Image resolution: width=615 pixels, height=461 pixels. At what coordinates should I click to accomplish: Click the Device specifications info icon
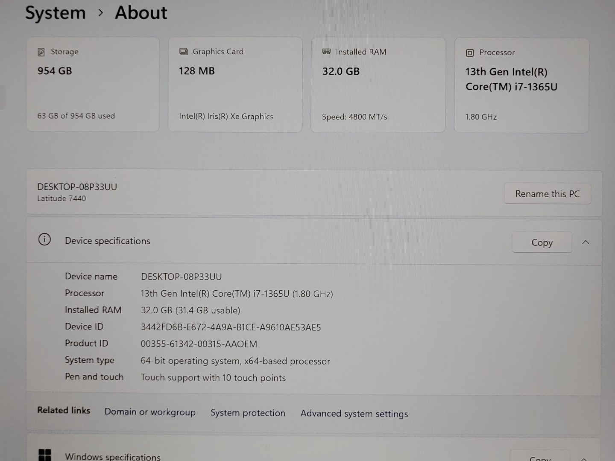click(x=44, y=240)
